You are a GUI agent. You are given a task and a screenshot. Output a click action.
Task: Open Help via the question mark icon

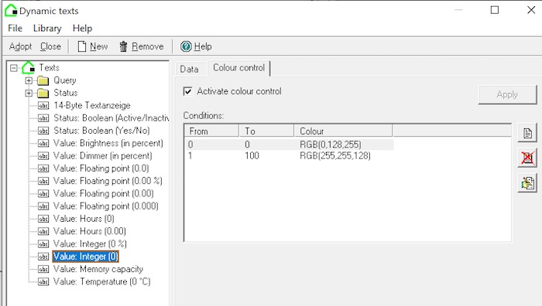point(186,46)
